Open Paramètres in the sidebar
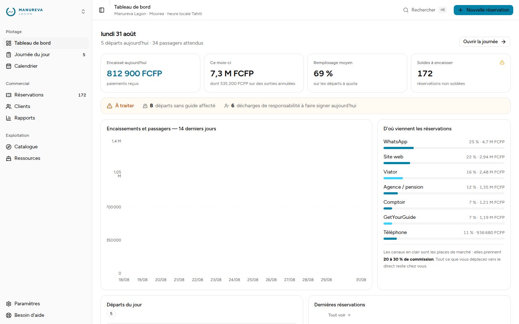Screen dimensions: 519x324 coord(46,304)
